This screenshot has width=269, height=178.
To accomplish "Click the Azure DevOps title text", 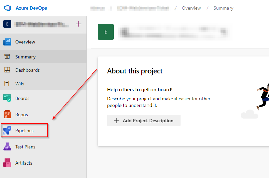I will (31, 8).
